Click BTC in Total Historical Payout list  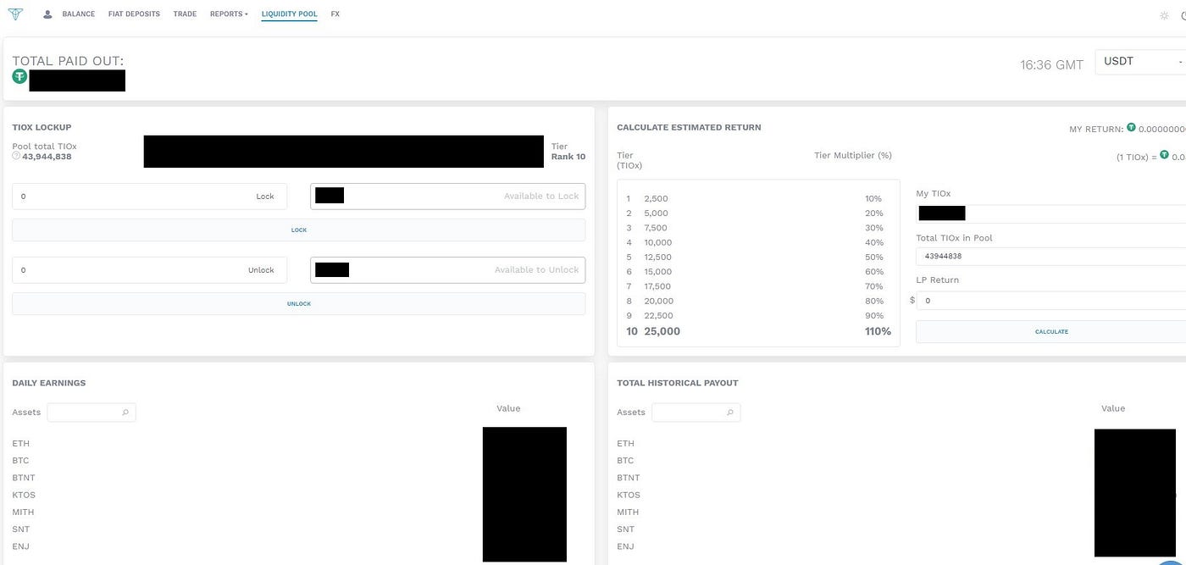625,461
